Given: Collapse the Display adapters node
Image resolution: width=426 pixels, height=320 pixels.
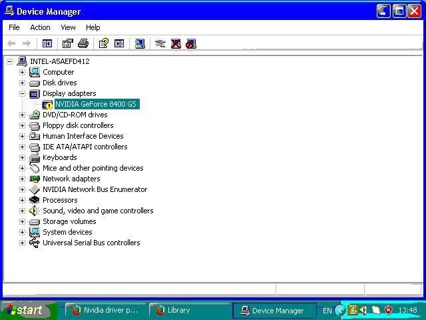Looking at the screenshot, I should tap(22, 93).
